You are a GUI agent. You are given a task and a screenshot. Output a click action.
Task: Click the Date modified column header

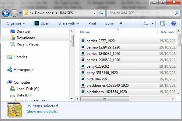[x=167, y=32]
